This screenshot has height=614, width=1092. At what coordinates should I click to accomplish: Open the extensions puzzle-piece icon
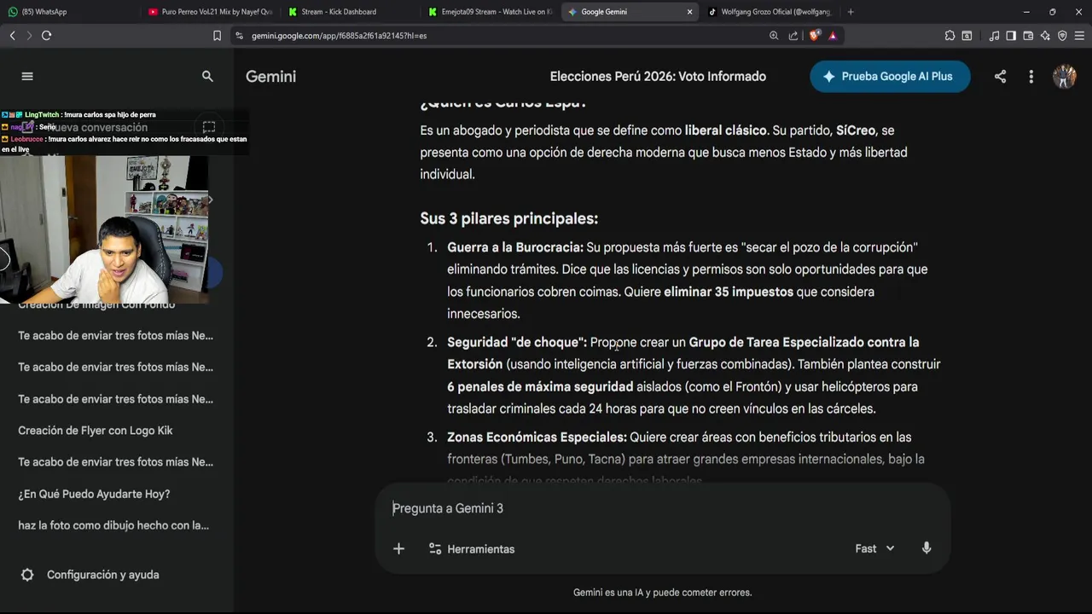point(950,35)
